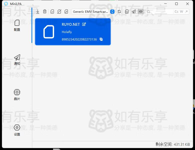Switch to the 晶片 chip tab
The image size is (195, 150).
pos(17,95)
